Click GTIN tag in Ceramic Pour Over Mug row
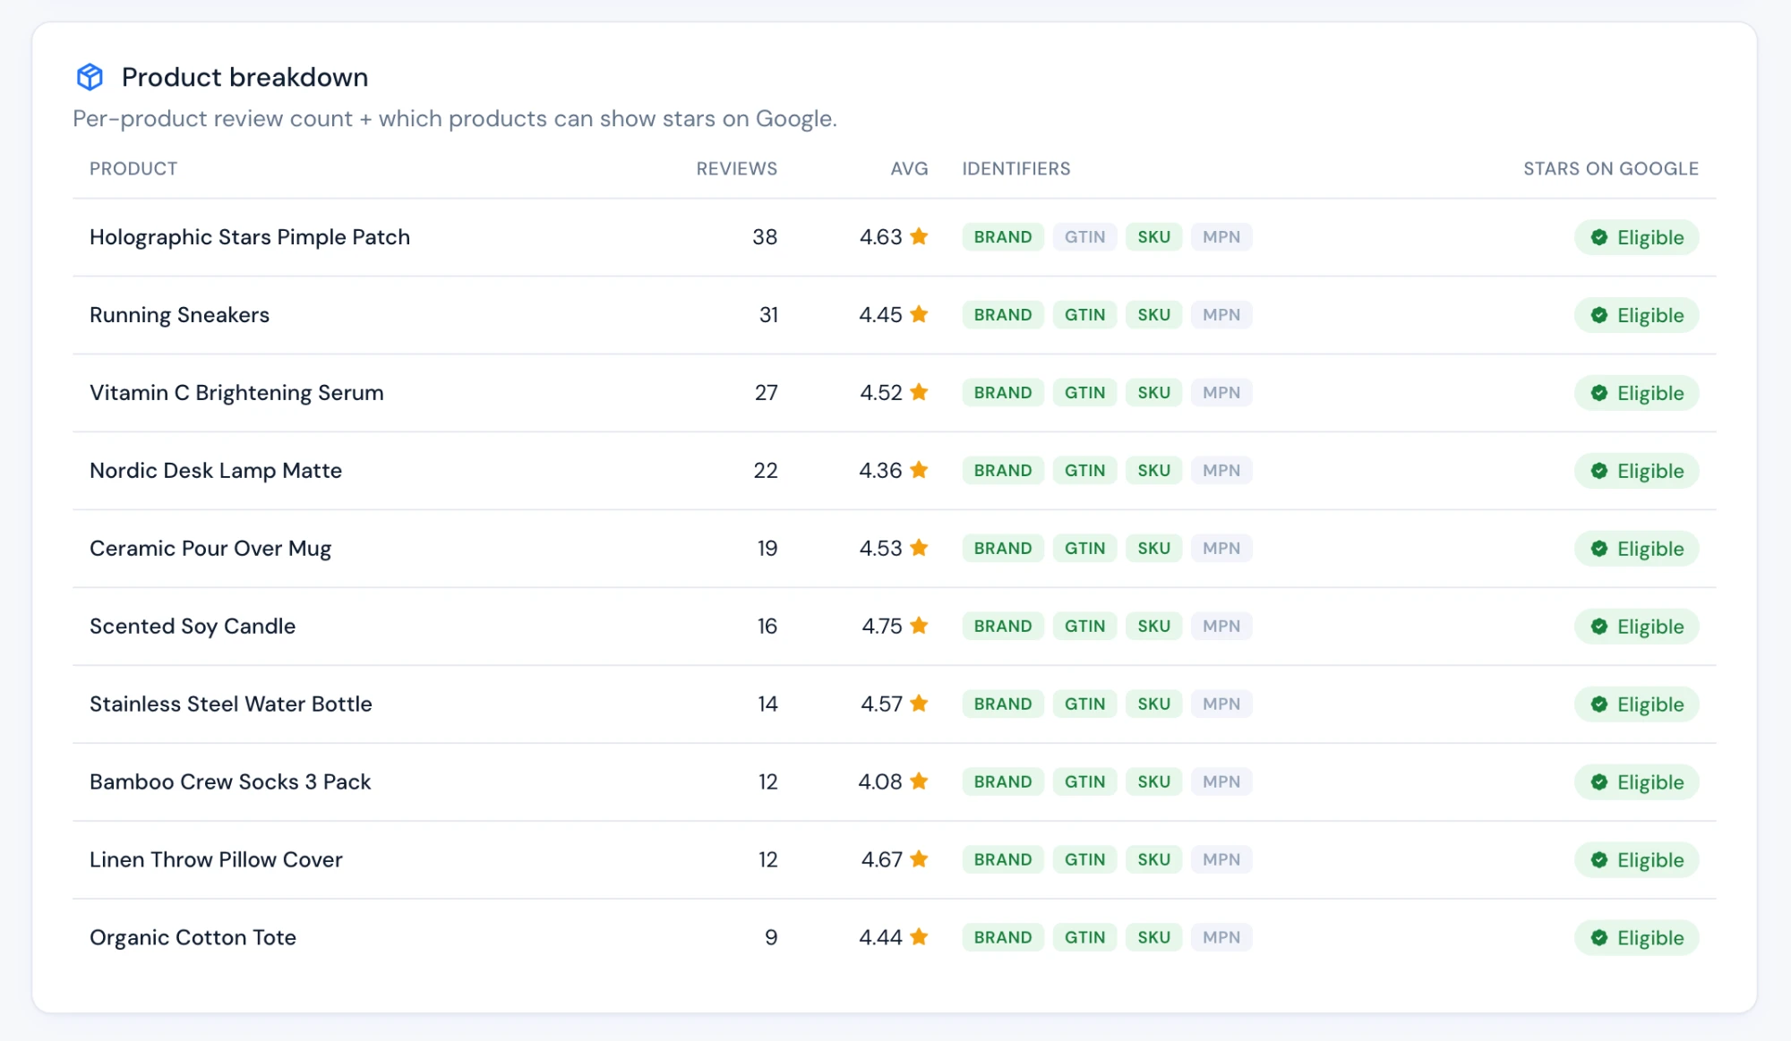 tap(1084, 549)
